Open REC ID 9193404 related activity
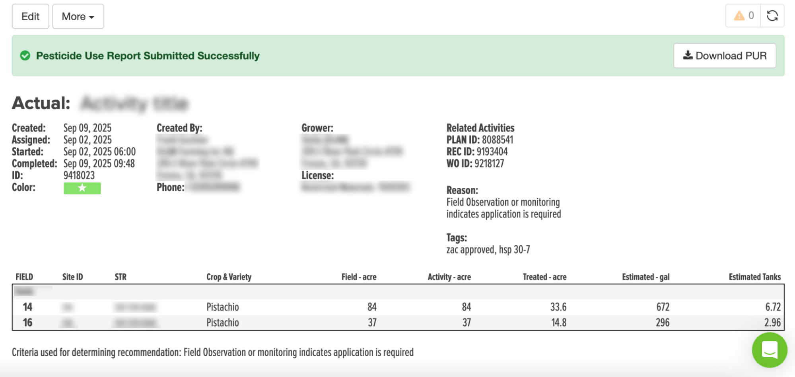 (477, 152)
